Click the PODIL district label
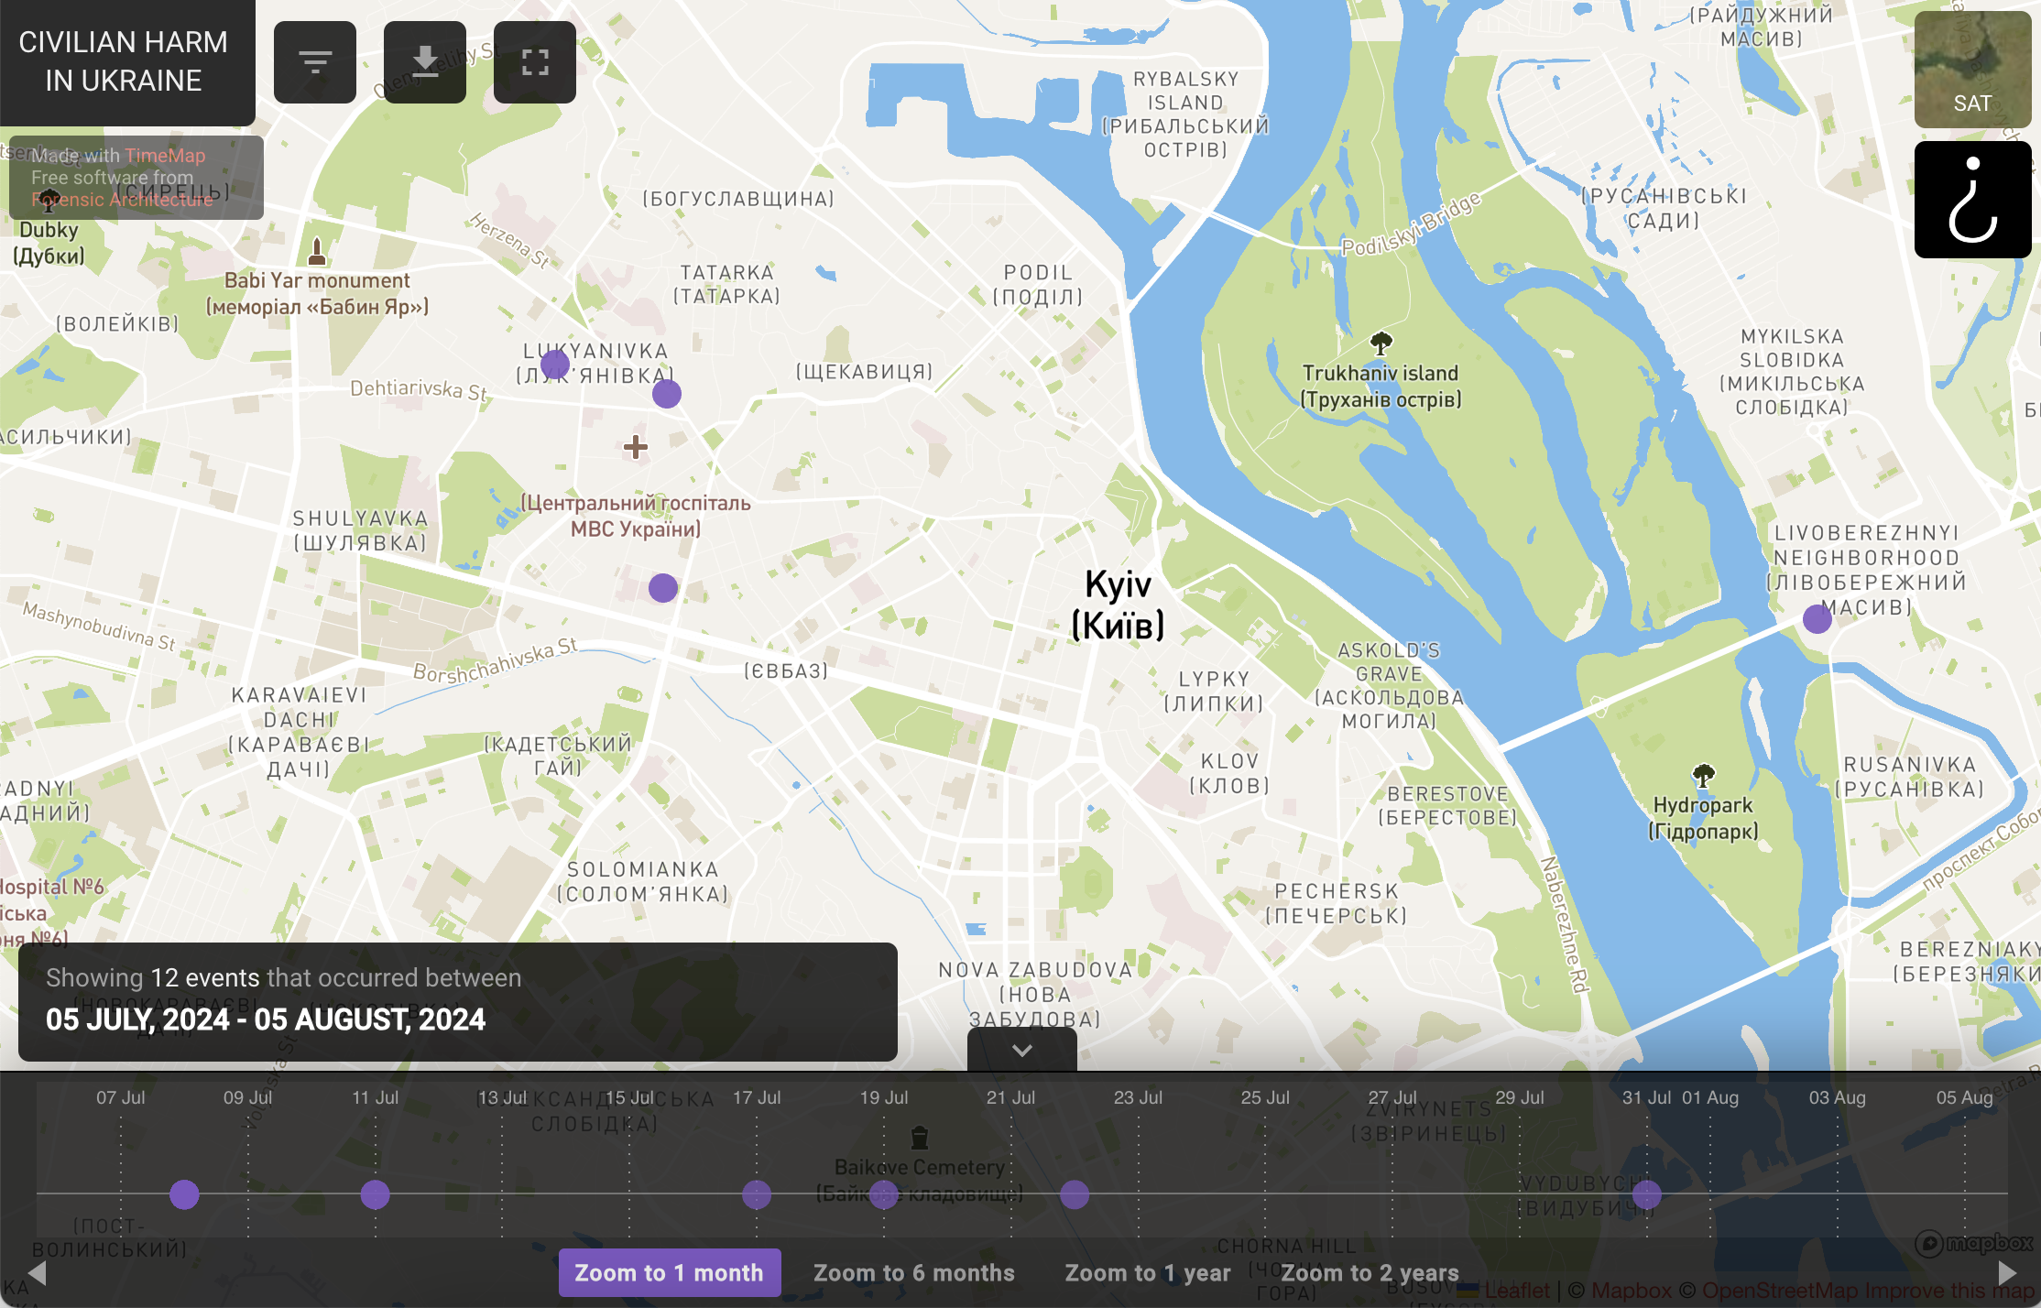Image resolution: width=2041 pixels, height=1308 pixels. point(1038,285)
